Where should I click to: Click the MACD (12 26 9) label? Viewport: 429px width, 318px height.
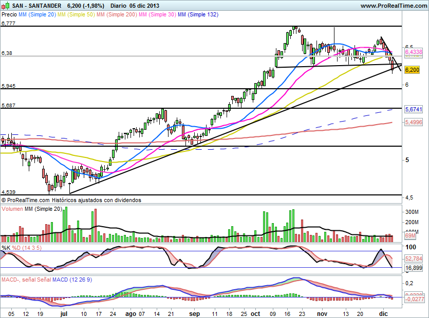[72, 280]
